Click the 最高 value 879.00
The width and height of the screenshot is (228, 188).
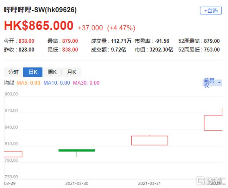(70, 41)
